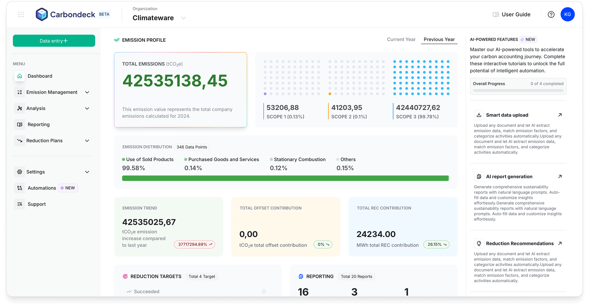The width and height of the screenshot is (589, 308).
Task: Open AI report generation arrow icon
Action: (x=560, y=176)
